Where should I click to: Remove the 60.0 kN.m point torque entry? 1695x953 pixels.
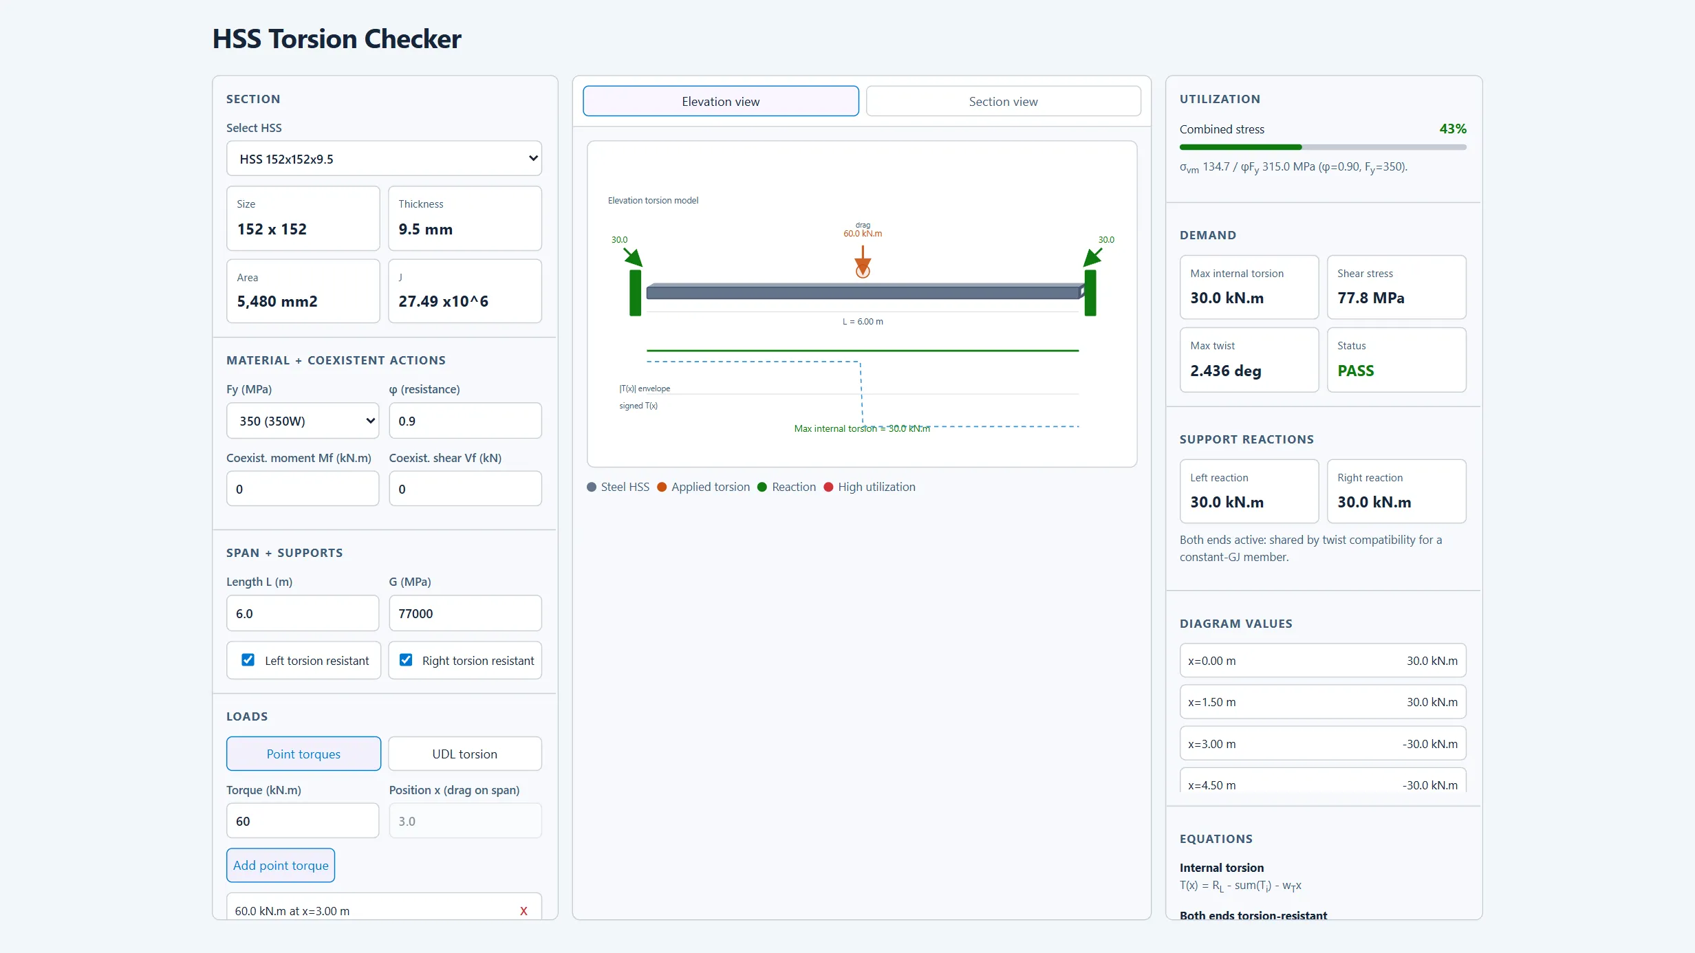pyautogui.click(x=523, y=910)
